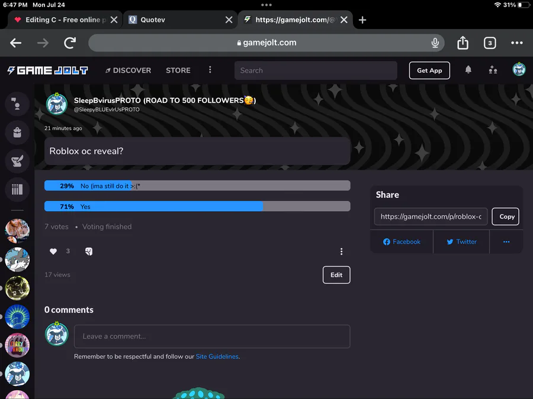The width and height of the screenshot is (533, 399).
Task: Open the tab switcher showing 3 tabs
Action: point(490,43)
